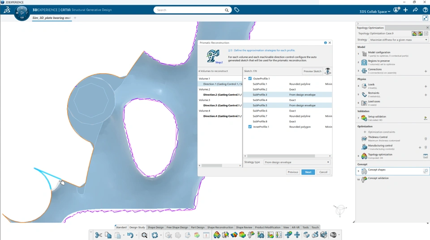Screen dimensions: 430x240
Task: Click the Update refresh arrows icon
Action: 155,235
